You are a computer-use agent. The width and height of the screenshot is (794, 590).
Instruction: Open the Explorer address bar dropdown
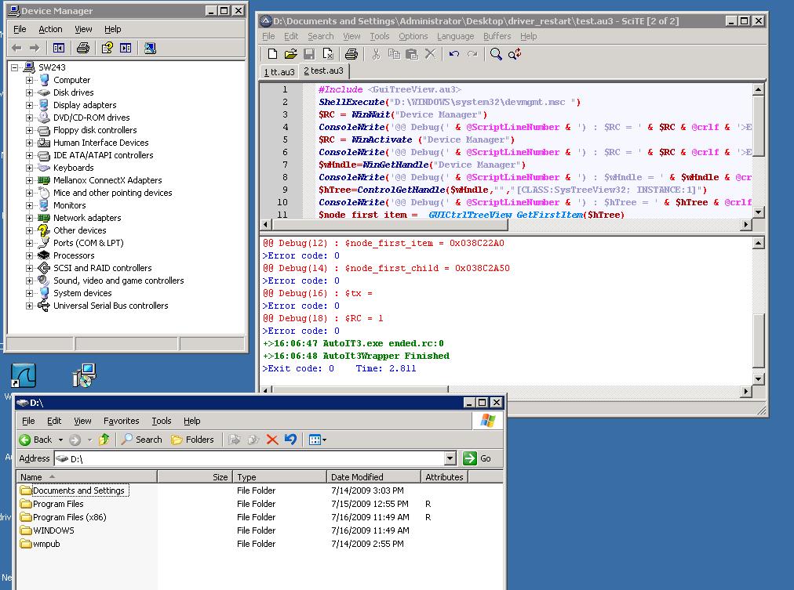pos(450,458)
